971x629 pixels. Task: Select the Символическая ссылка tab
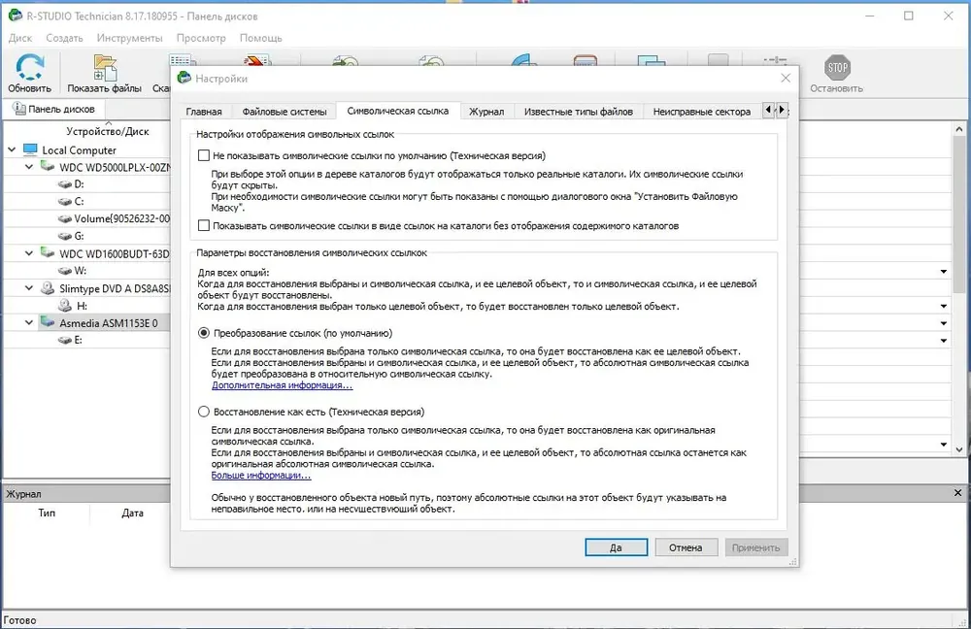coord(397,111)
